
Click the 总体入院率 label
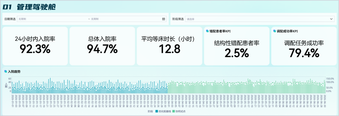coord(102,39)
